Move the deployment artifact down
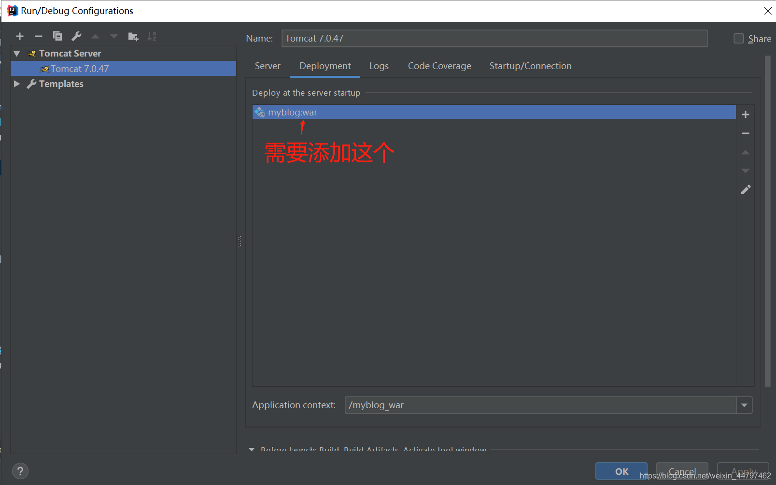This screenshot has width=776, height=485. [x=746, y=171]
